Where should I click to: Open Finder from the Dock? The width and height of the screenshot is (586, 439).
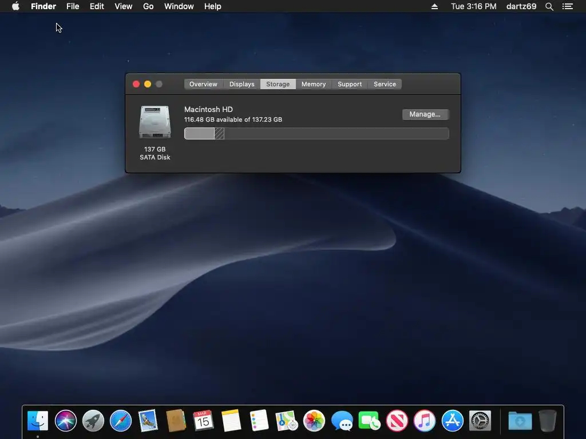(x=38, y=421)
